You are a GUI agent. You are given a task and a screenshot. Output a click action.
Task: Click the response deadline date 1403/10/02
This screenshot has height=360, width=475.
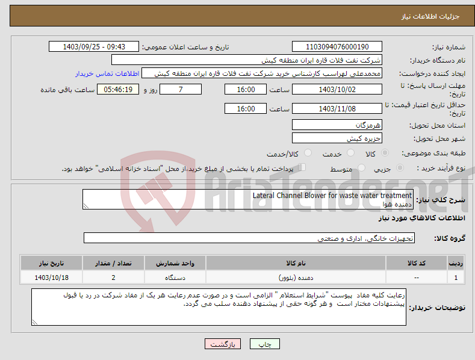pos(337,89)
